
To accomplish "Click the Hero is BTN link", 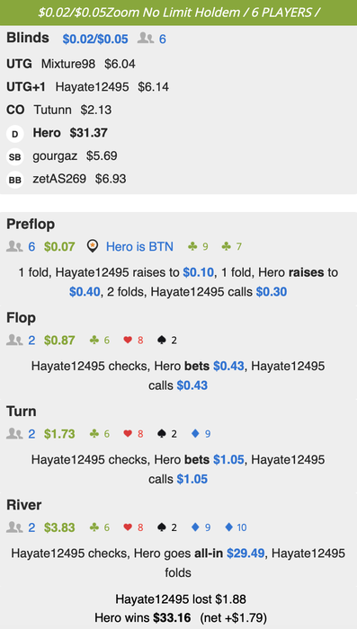I will click(139, 246).
